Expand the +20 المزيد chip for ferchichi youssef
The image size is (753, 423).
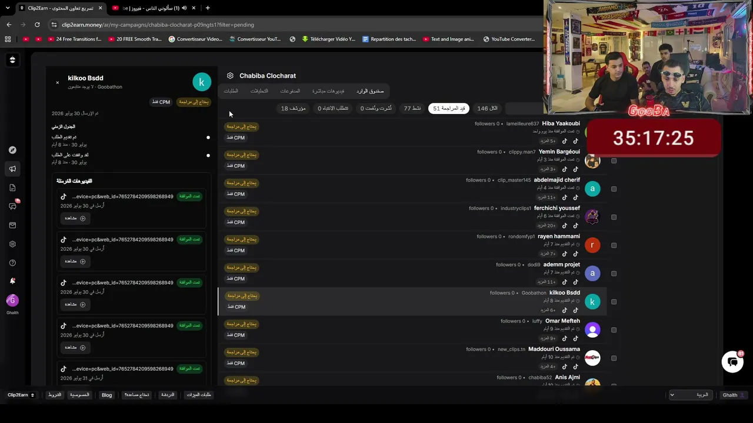[x=547, y=226]
